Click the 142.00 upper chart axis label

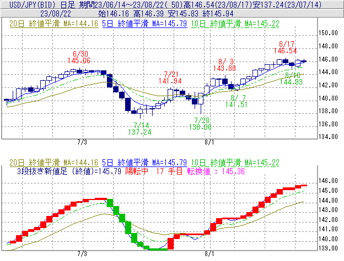click(328, 85)
